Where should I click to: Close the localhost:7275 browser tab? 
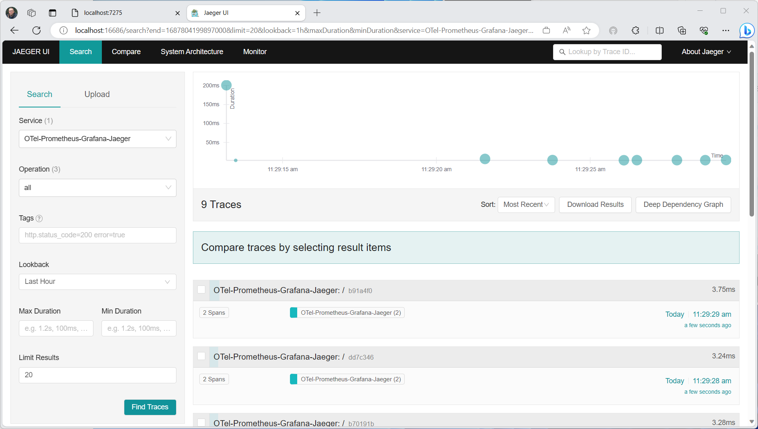(178, 13)
